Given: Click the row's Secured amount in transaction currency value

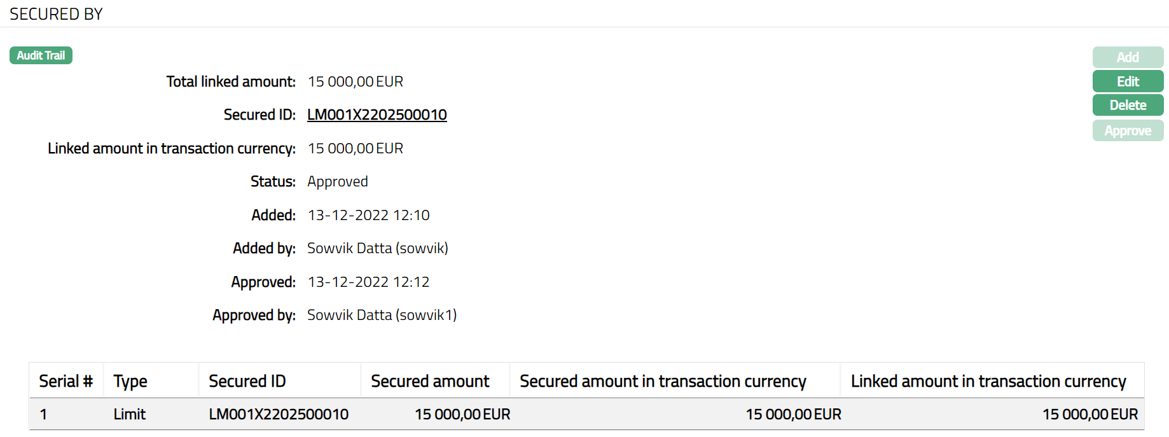Looking at the screenshot, I should pyautogui.click(x=793, y=415).
